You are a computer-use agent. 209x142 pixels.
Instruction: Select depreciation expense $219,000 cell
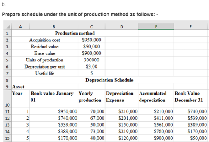point(122,132)
